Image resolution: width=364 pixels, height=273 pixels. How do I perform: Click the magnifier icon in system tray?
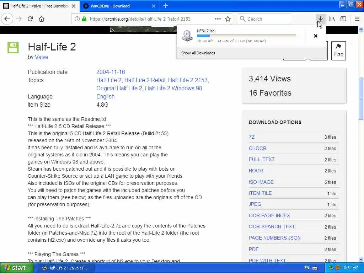click(x=338, y=268)
